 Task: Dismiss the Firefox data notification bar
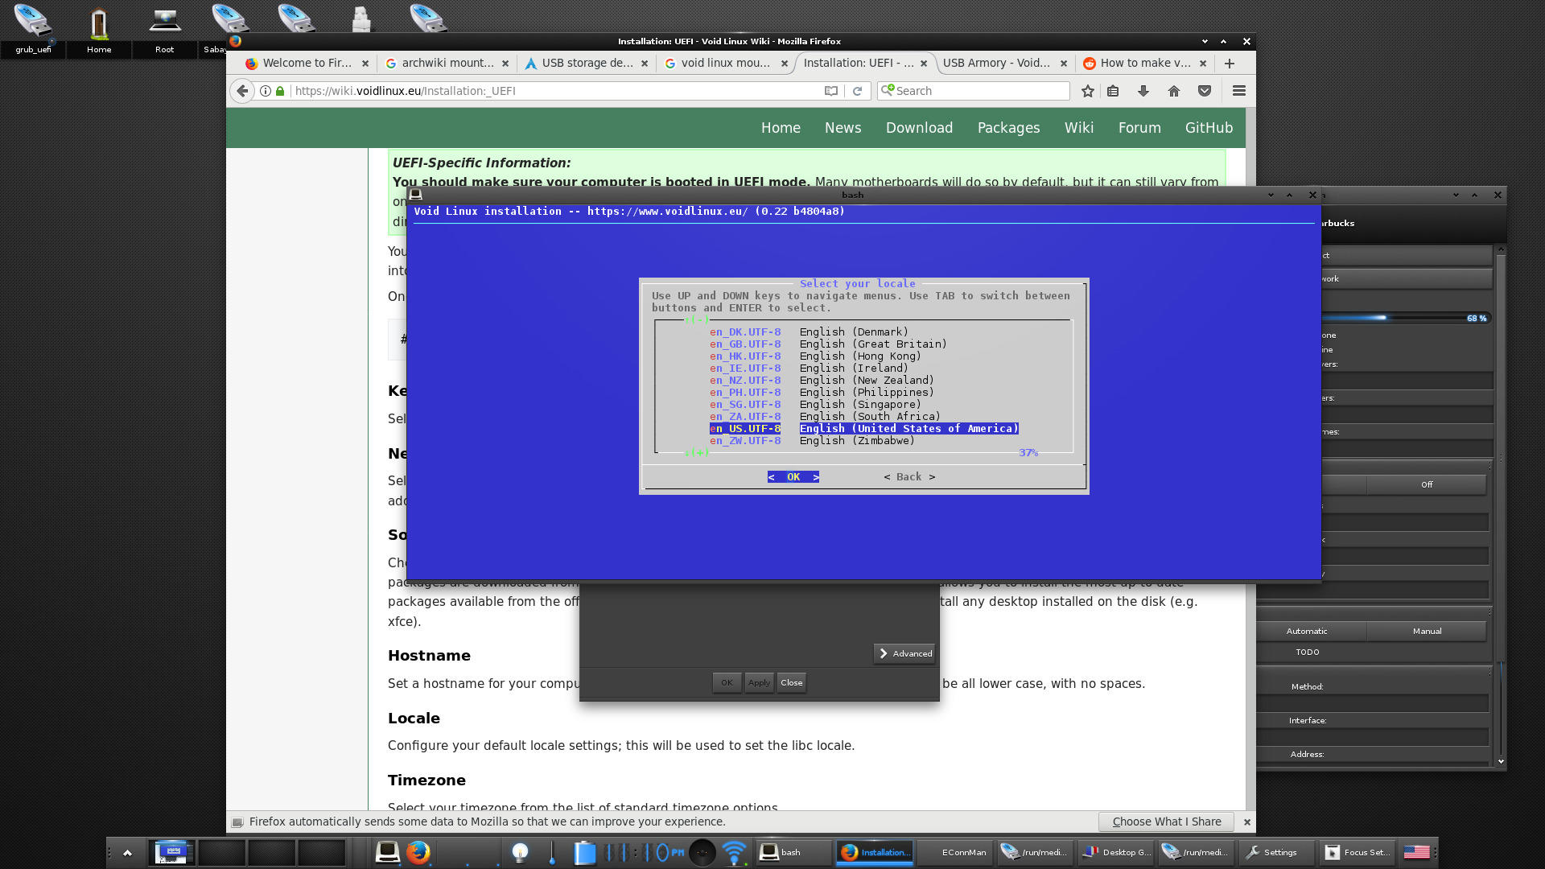(x=1246, y=822)
